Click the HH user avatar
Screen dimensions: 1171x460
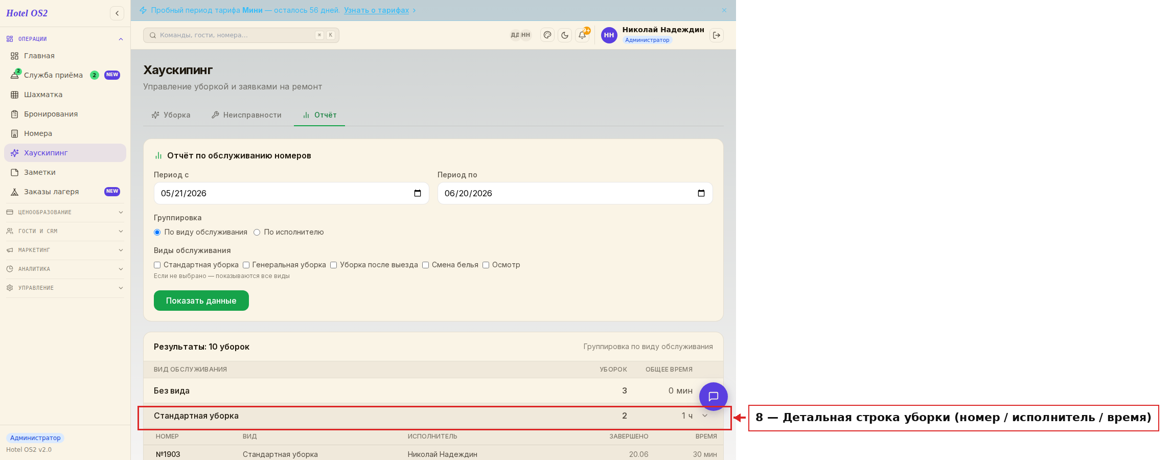[x=609, y=35]
